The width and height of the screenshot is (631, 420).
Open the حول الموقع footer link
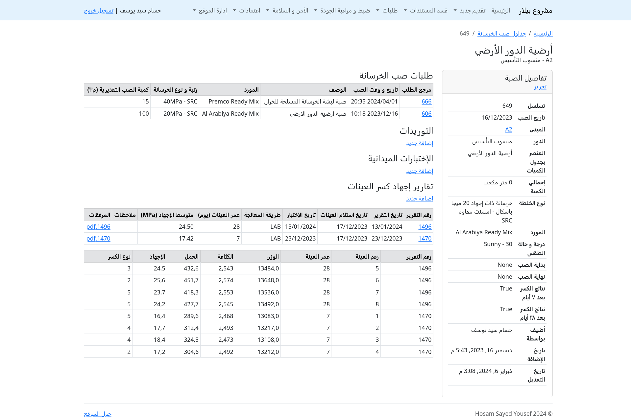tap(98, 414)
